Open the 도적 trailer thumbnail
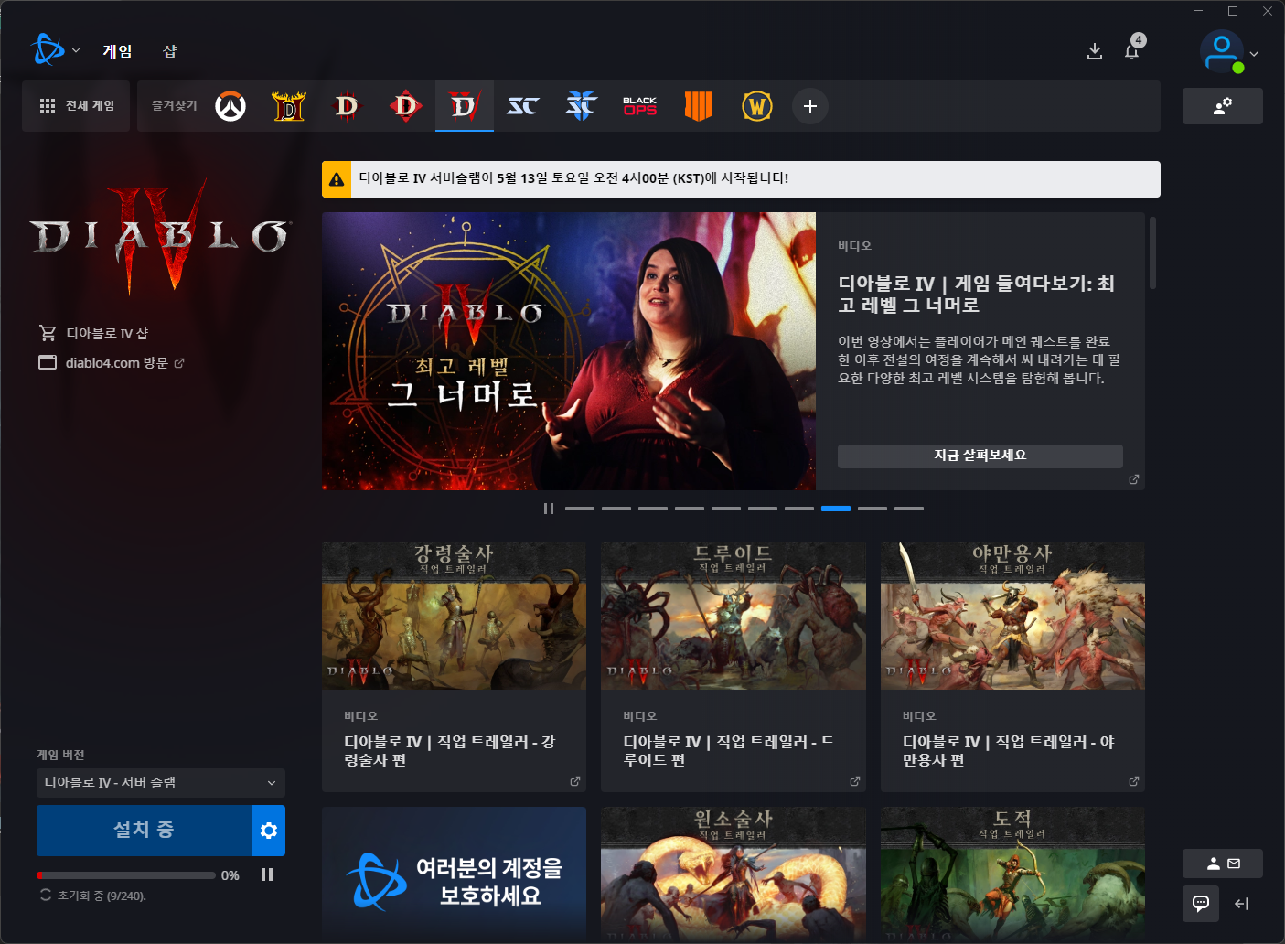This screenshot has height=944, width=1285. pyautogui.click(x=1012, y=874)
